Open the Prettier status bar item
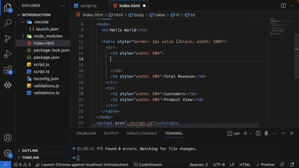This screenshot has width=299, height=168. pos(265,165)
